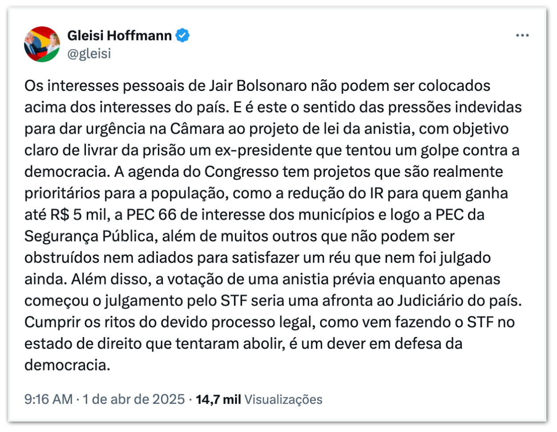
Task: Click the word ex-presidente in the tweet
Action: [x=263, y=150]
